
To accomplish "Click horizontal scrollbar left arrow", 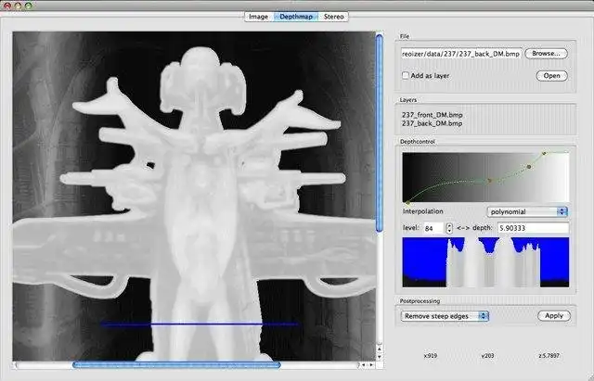I will coord(364,365).
